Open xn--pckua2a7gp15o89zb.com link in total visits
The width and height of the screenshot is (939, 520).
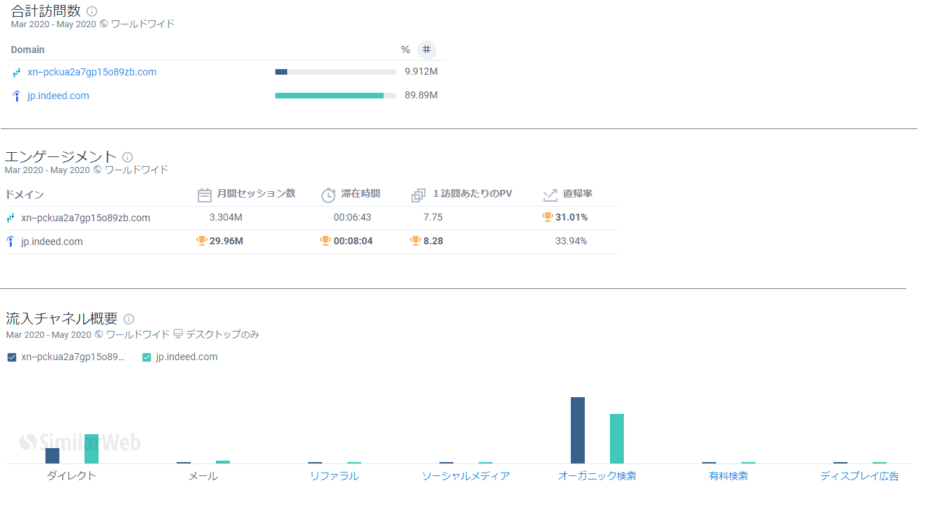click(x=92, y=72)
